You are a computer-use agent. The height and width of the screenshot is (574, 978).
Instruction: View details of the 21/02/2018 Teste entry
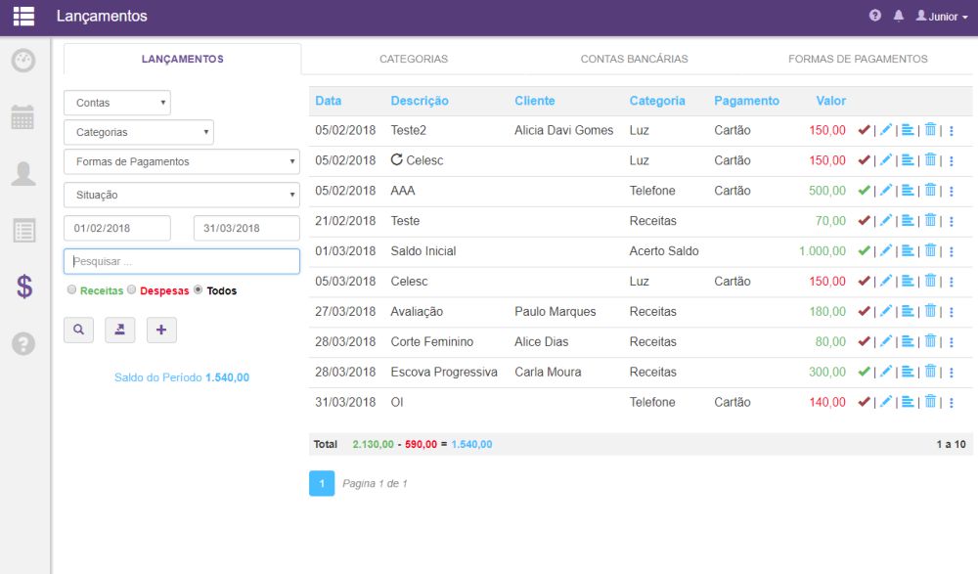pos(909,220)
